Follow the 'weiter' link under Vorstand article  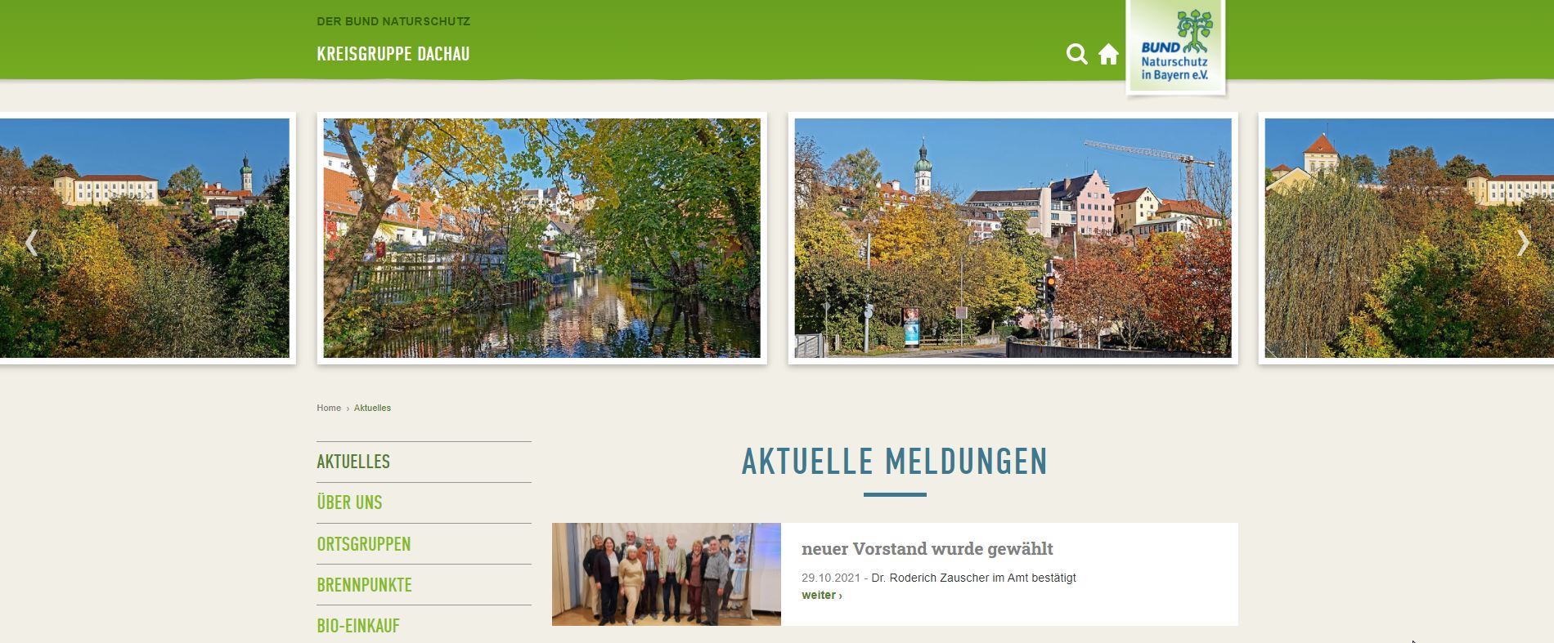point(821,596)
